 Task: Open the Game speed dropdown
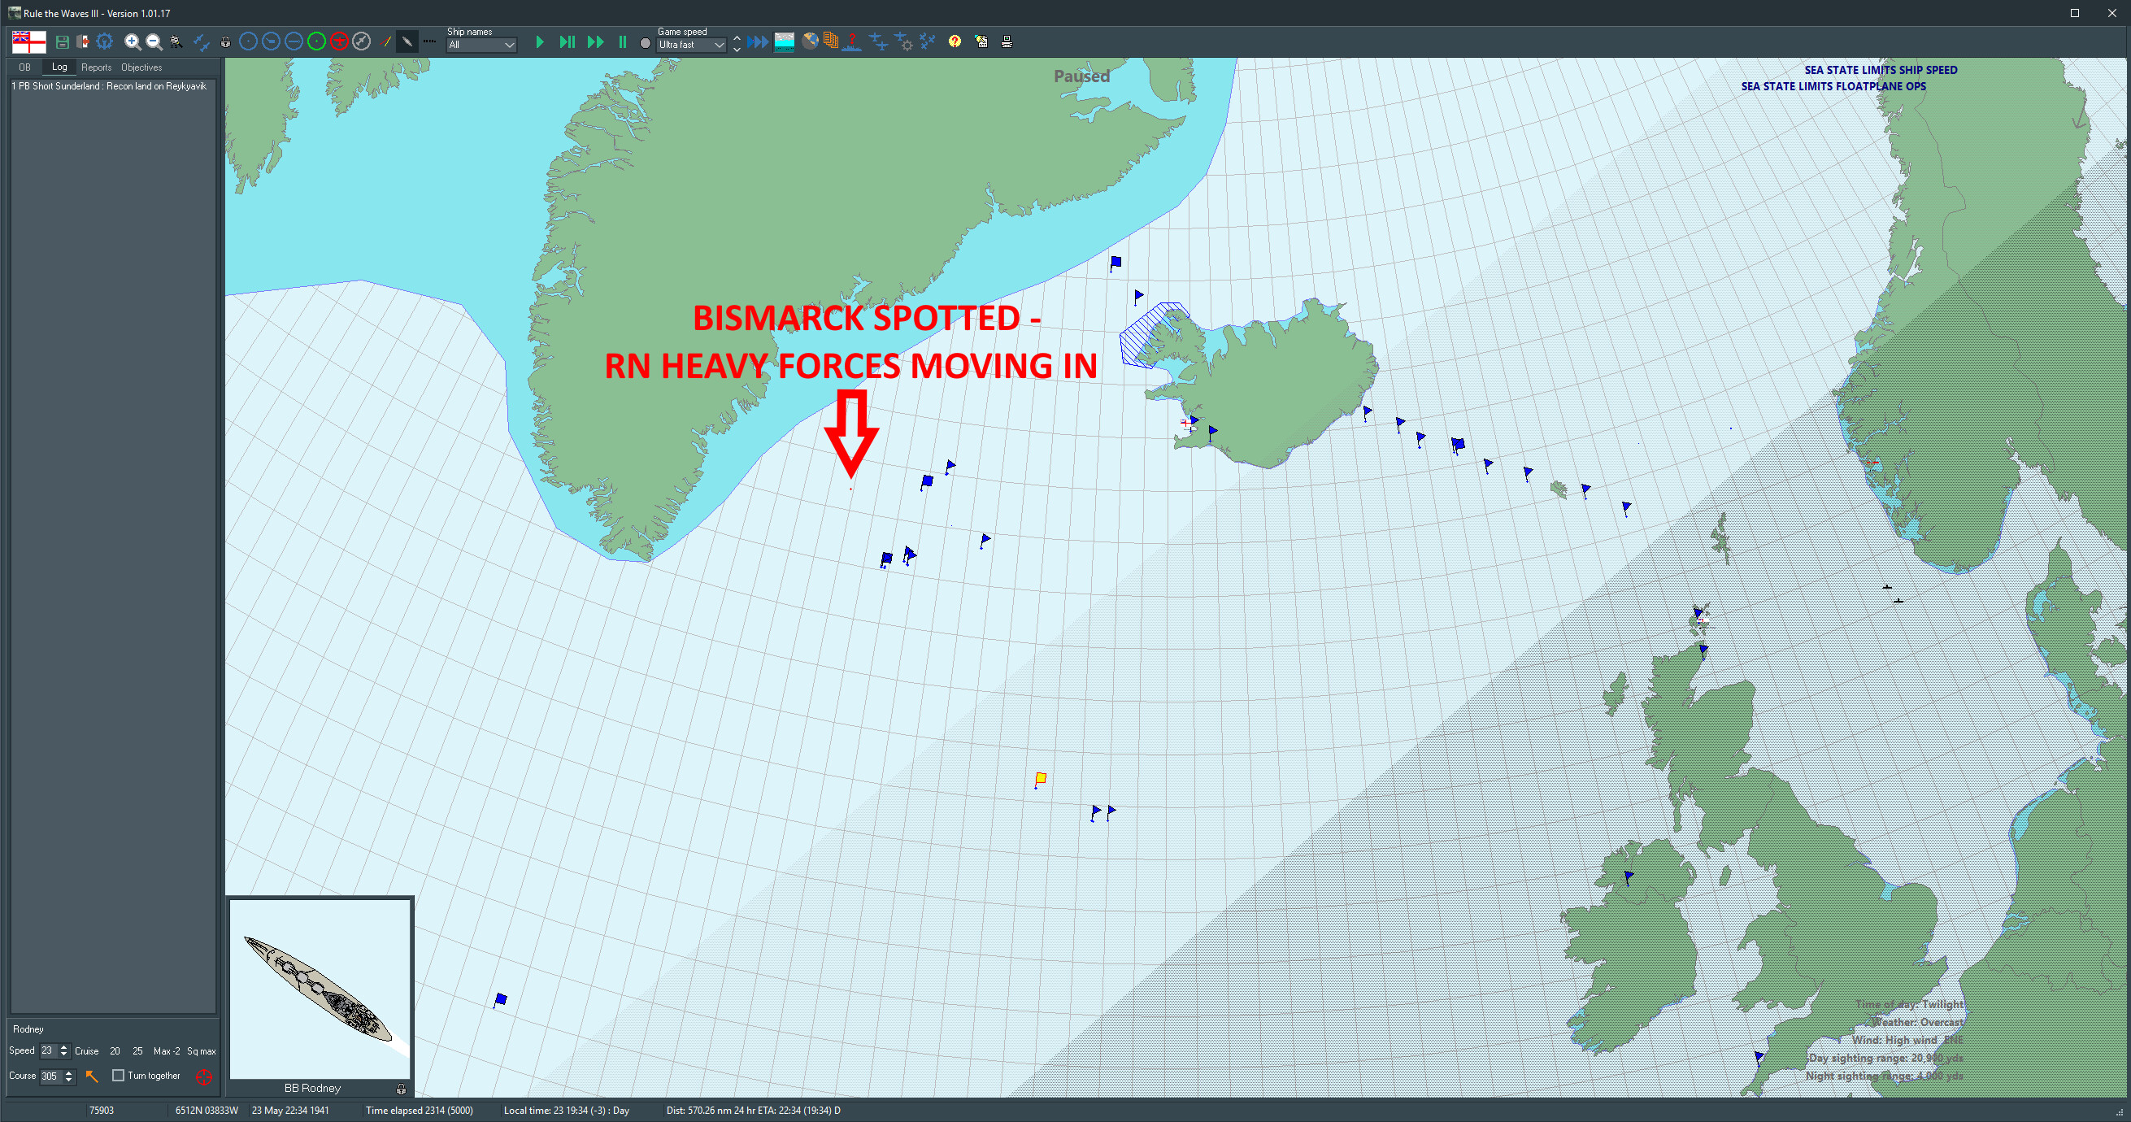pos(692,46)
